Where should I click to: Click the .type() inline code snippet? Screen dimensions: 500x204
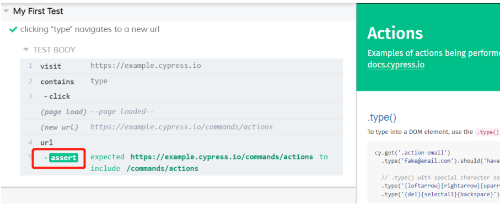487,132
